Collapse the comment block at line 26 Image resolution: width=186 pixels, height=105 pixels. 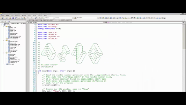point(36,75)
